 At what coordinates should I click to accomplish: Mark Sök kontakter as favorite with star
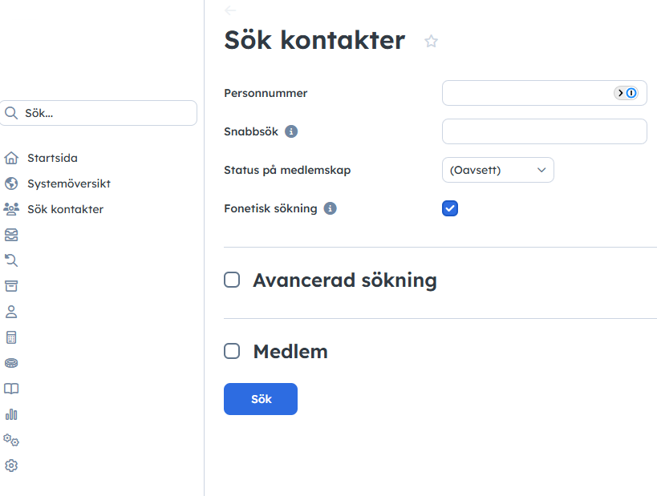click(432, 42)
